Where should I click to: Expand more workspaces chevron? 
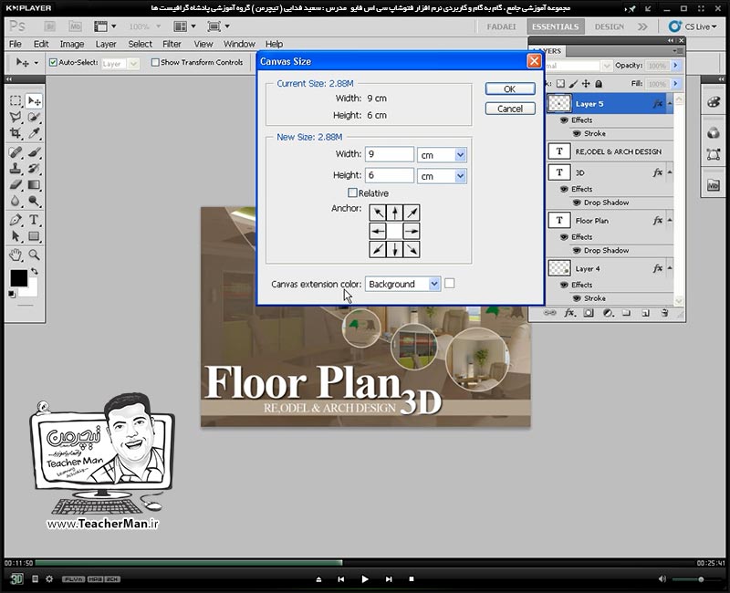(642, 26)
